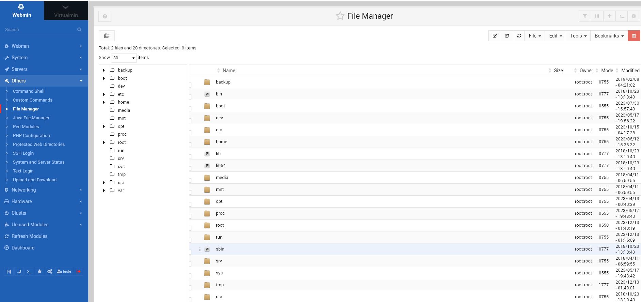Click the bin symlink icon

(207, 94)
